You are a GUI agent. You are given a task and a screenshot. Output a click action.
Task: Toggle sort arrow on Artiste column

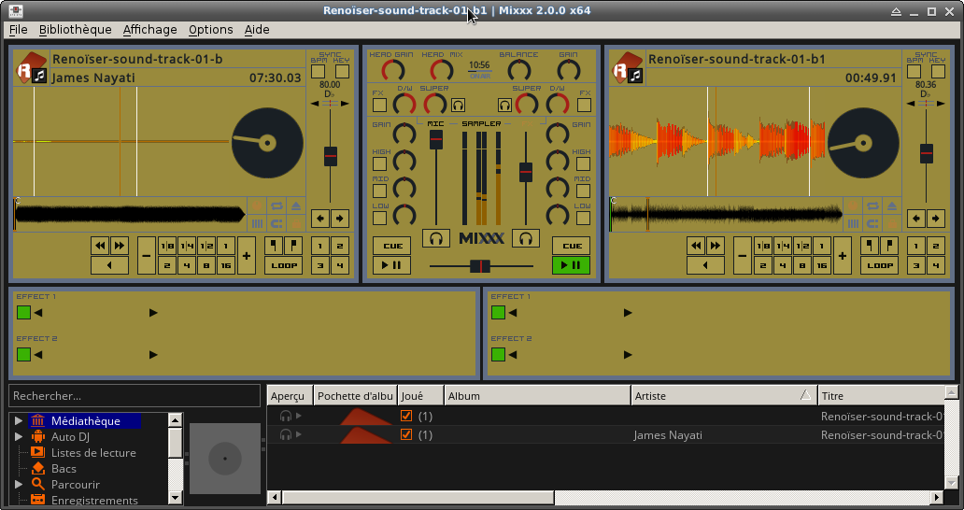[805, 395]
